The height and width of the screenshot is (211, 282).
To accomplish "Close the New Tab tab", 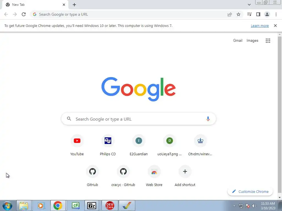I will tap(64, 5).
